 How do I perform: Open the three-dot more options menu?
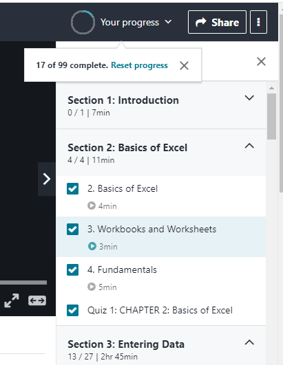point(258,22)
